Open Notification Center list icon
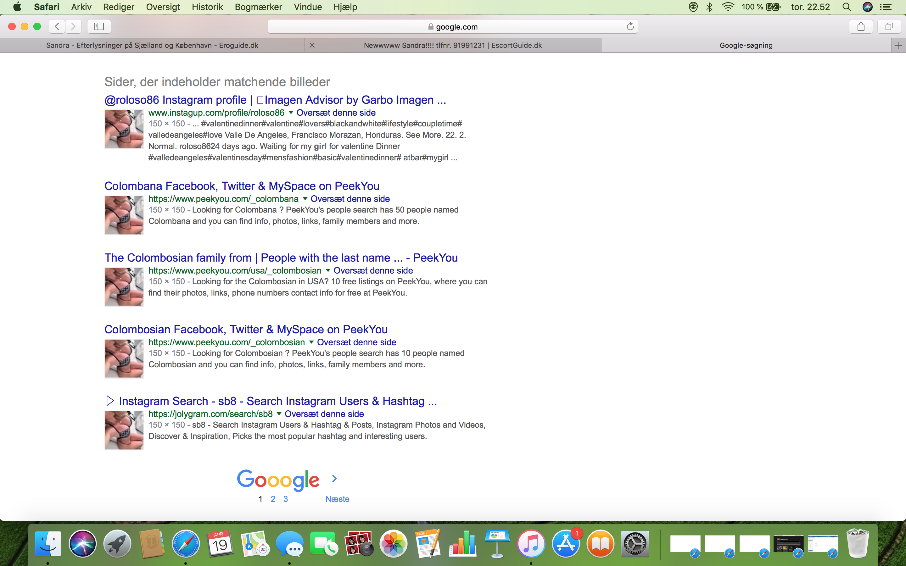 click(886, 7)
